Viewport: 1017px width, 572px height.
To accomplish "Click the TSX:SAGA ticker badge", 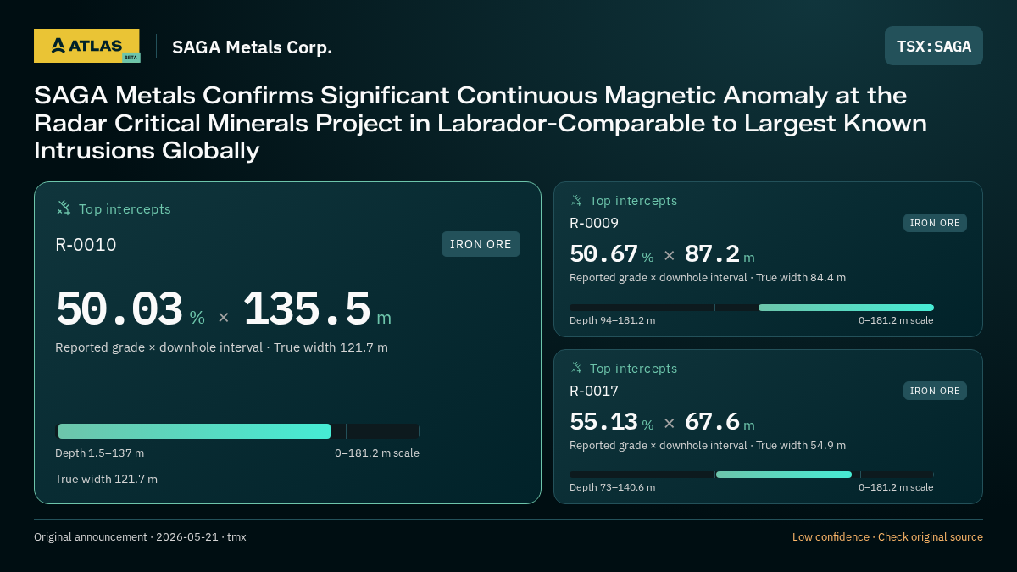I will point(934,46).
